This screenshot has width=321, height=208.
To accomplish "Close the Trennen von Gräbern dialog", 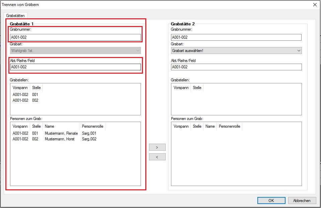I will coord(315,5).
